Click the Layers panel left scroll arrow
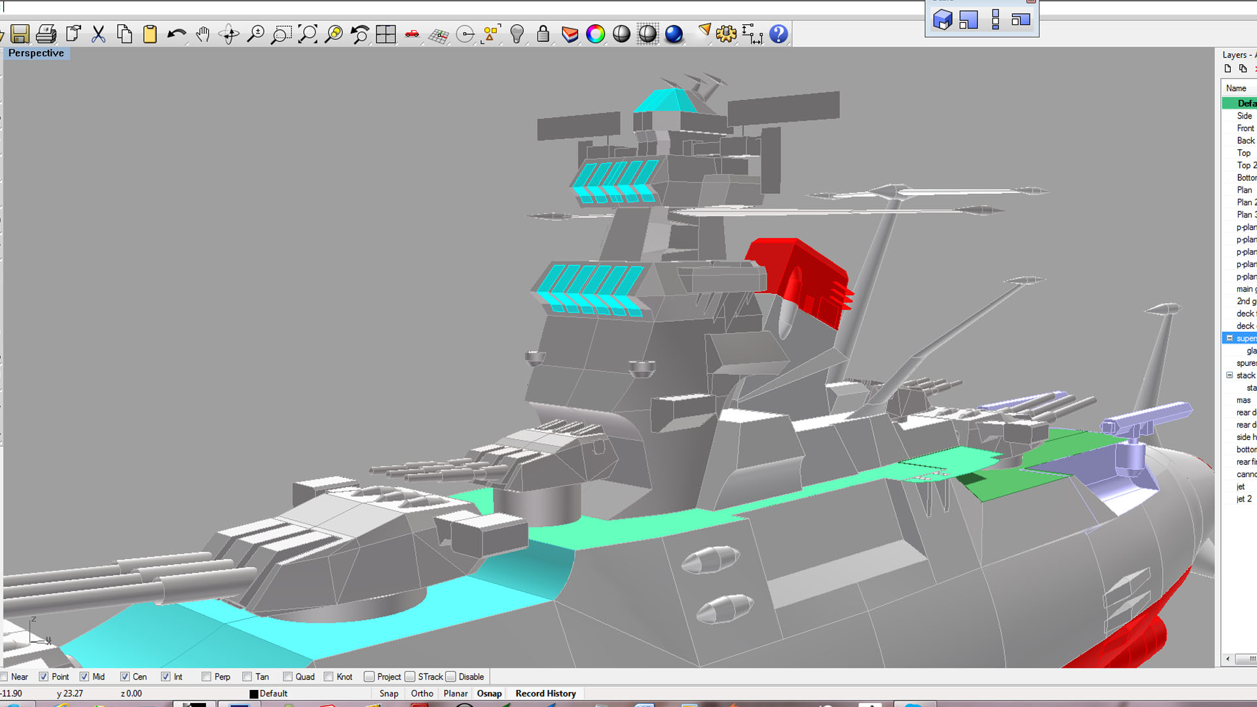1257x707 pixels. (1228, 659)
